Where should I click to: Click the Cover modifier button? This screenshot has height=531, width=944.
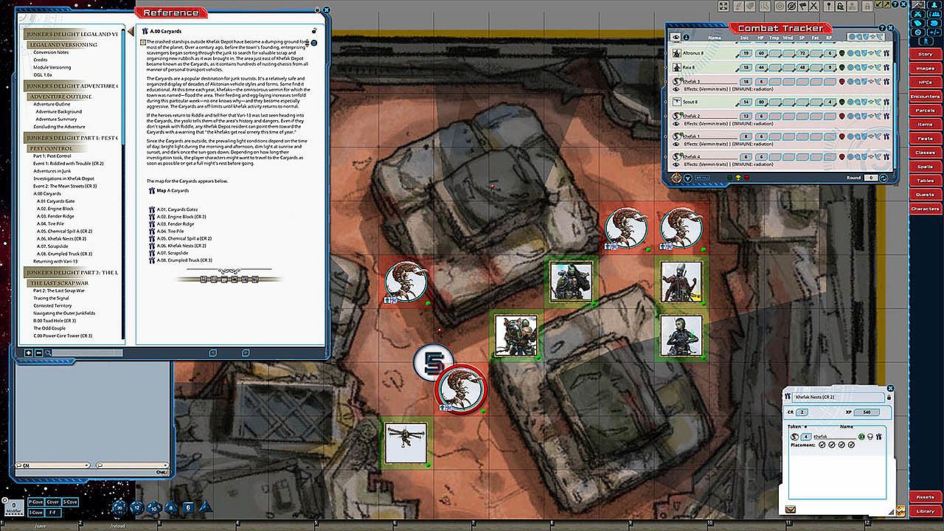(x=53, y=502)
